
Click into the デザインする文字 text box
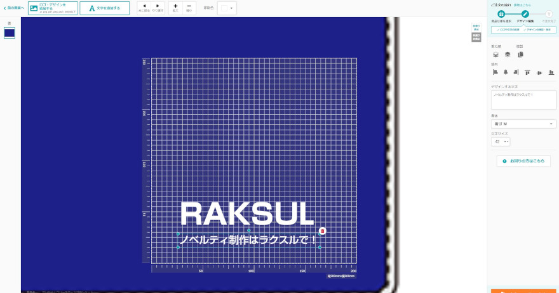point(523,100)
